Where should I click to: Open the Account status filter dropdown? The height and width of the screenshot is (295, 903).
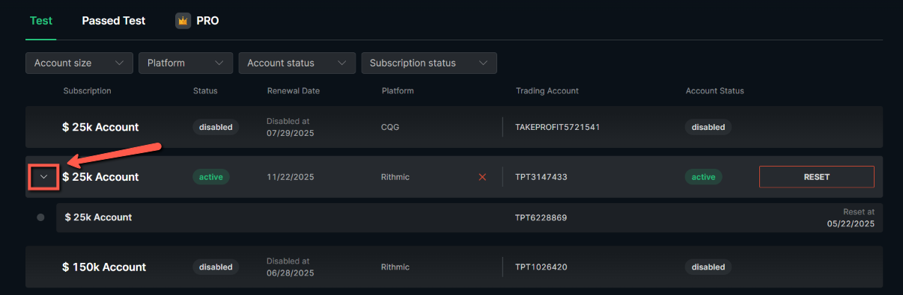297,63
